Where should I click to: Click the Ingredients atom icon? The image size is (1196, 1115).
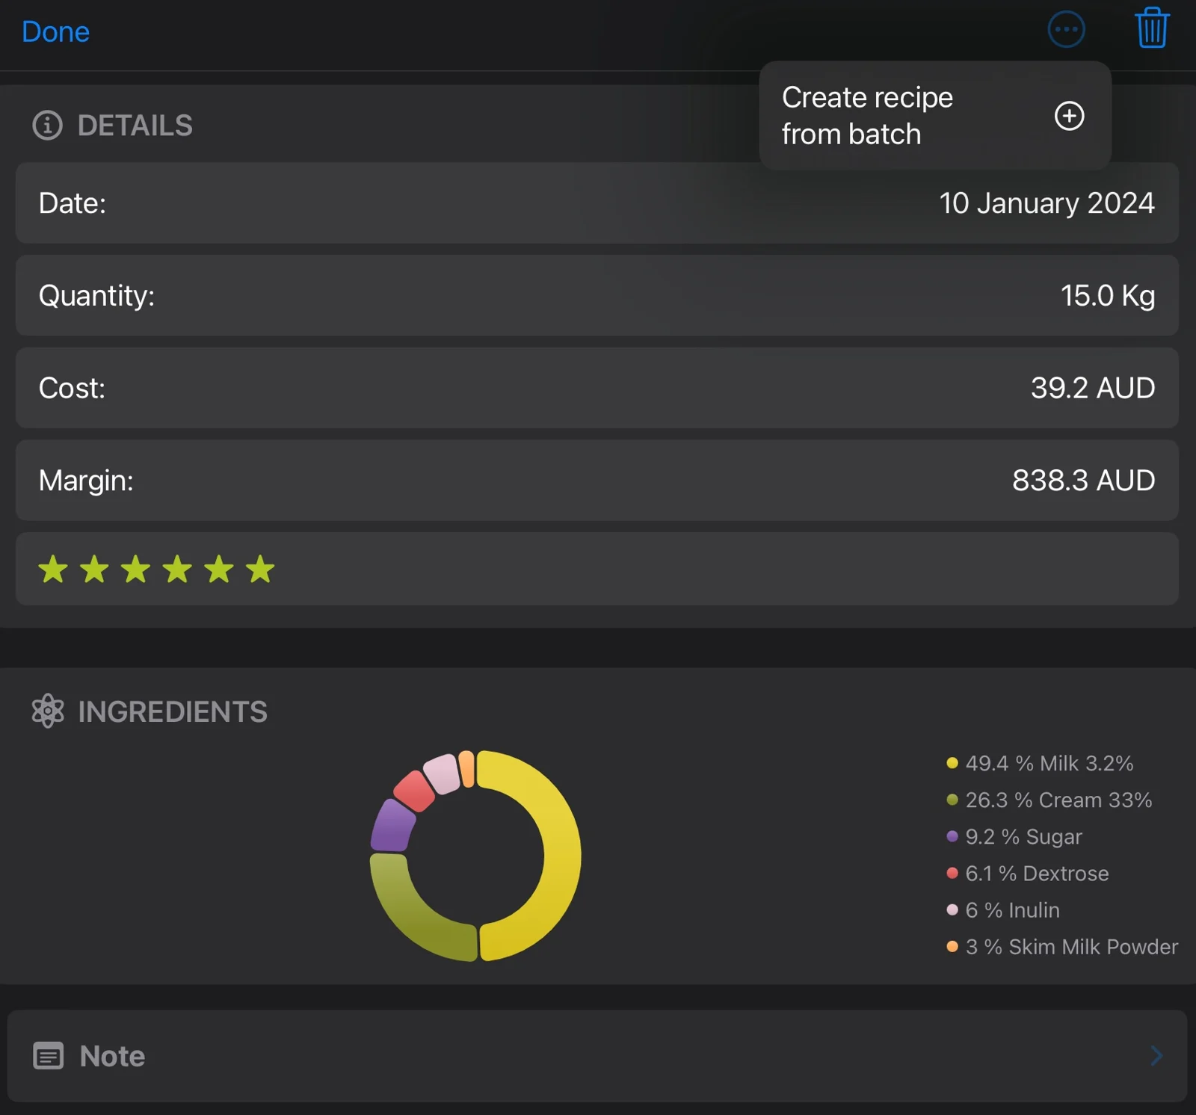[48, 711]
